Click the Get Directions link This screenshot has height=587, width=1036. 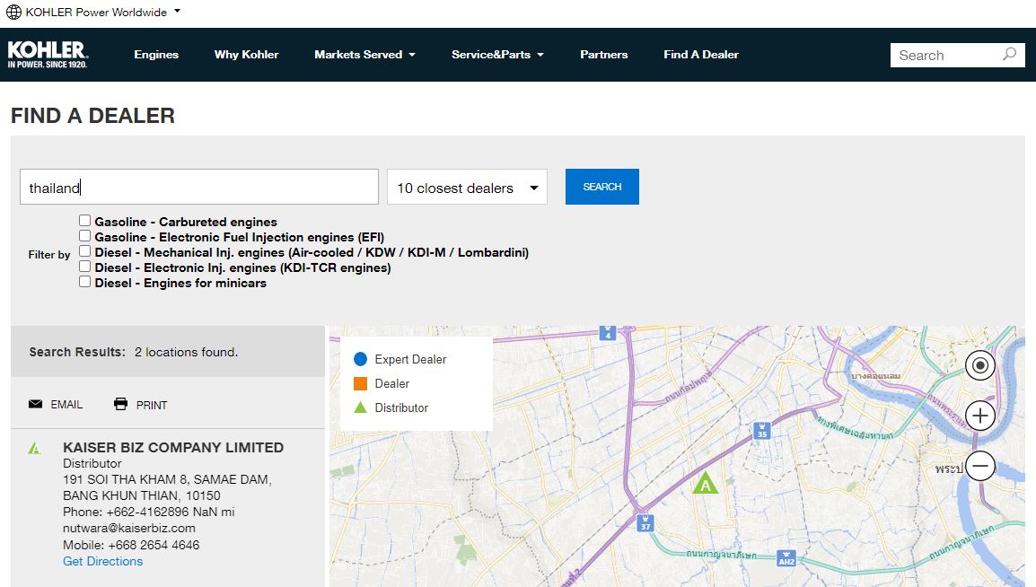tap(102, 561)
